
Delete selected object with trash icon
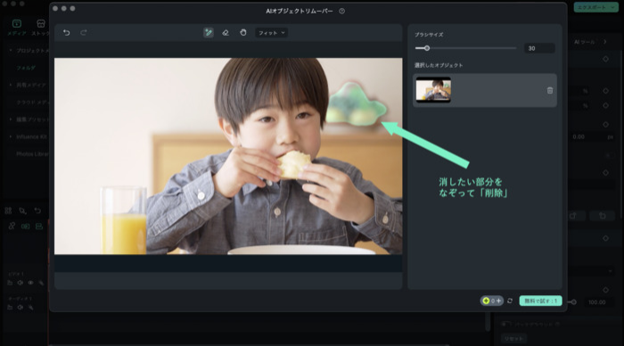pos(550,90)
